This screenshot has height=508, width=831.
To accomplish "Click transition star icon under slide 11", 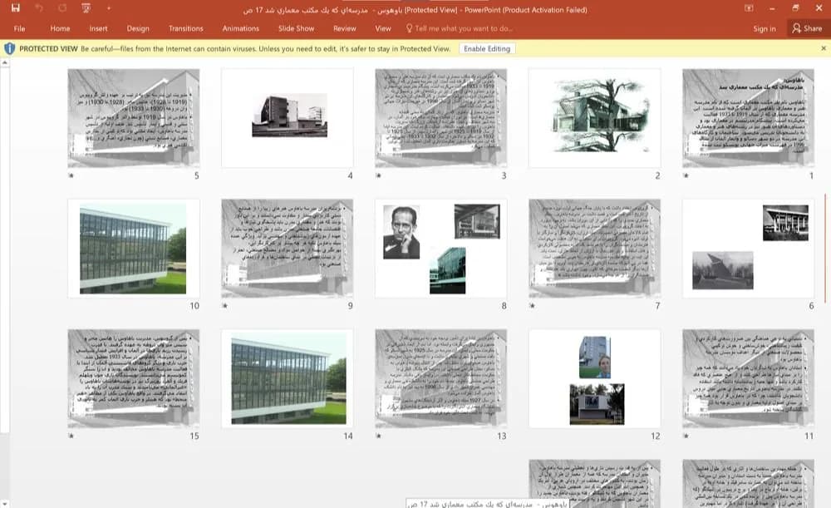I will (686, 436).
